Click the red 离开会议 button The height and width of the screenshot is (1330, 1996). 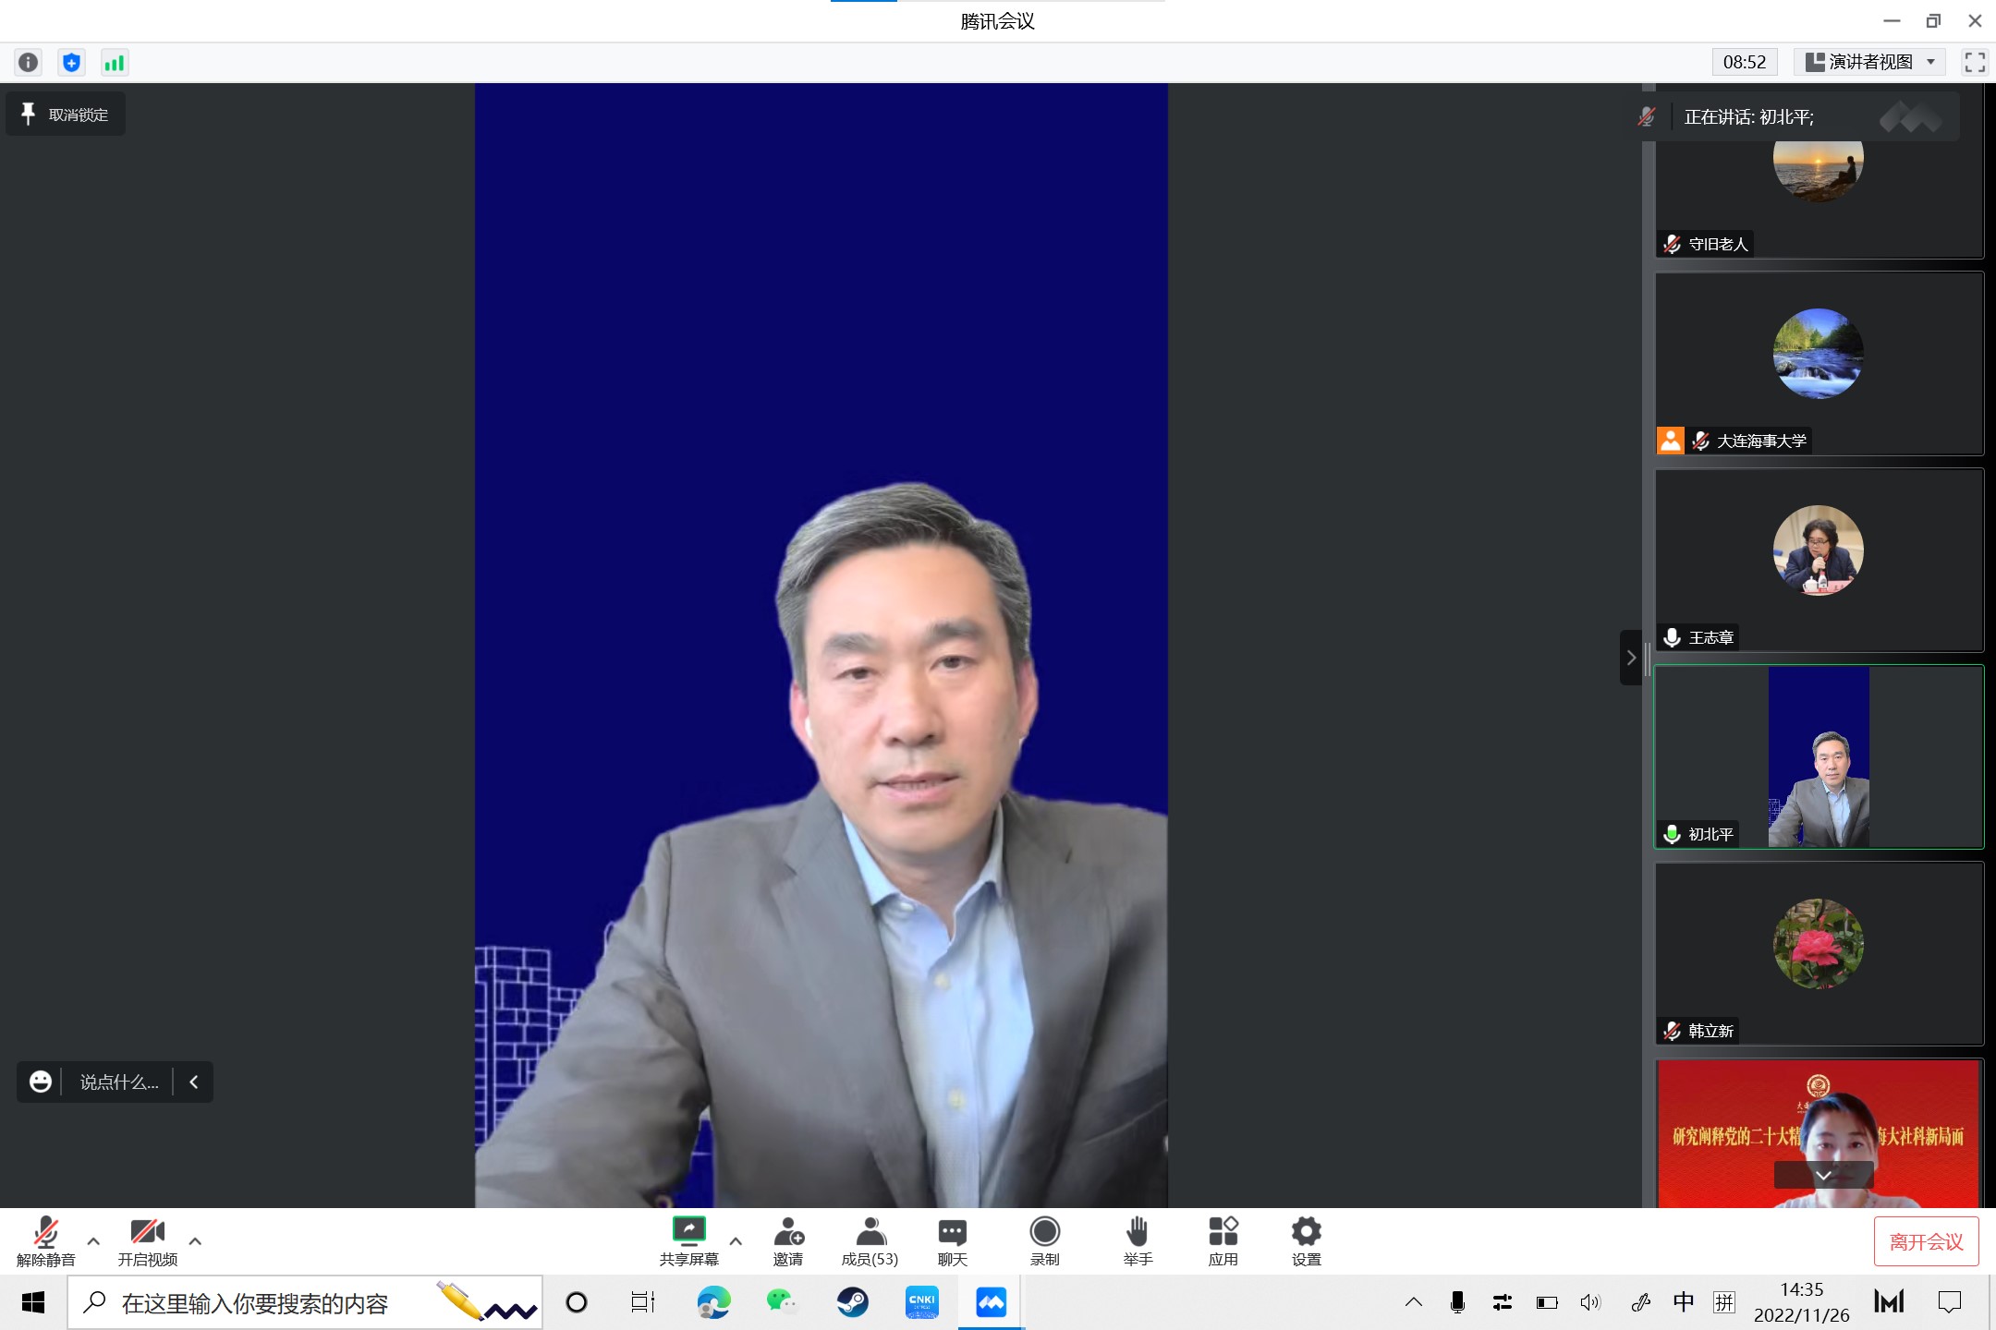(1926, 1241)
